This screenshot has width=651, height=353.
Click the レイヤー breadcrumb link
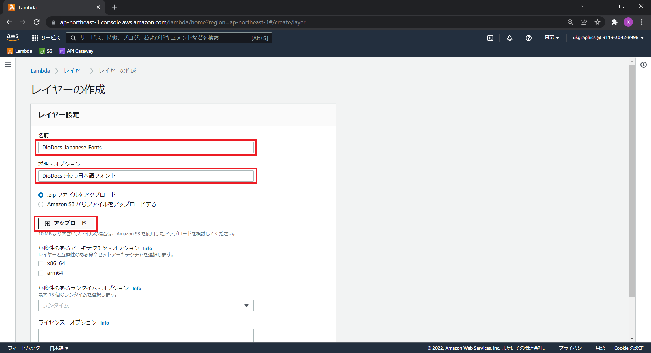click(75, 71)
